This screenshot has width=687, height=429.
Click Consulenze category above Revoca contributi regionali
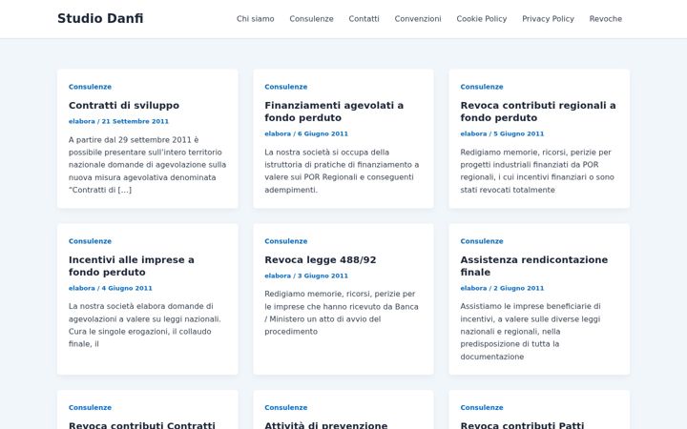[x=482, y=87]
